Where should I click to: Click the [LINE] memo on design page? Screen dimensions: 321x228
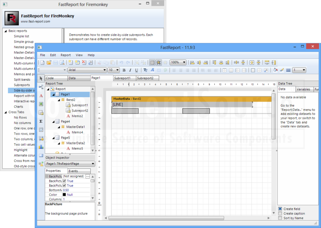click(x=182, y=104)
